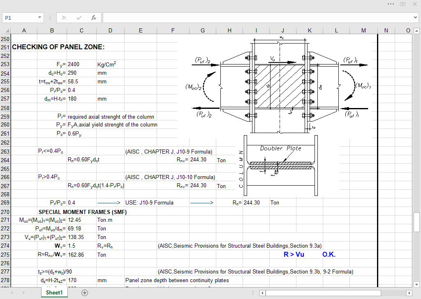
Task: Click into the formula bar input
Action: pos(258,18)
